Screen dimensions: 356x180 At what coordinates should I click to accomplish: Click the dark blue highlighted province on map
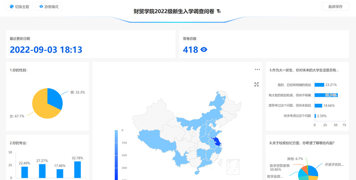(217, 142)
